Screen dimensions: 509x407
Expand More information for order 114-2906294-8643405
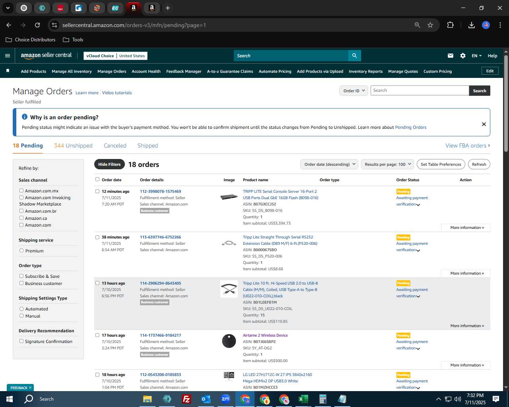coord(467,326)
